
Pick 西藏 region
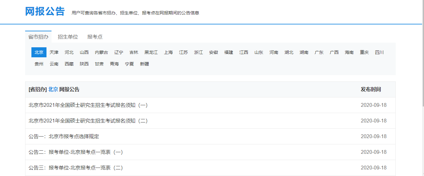click(69, 64)
